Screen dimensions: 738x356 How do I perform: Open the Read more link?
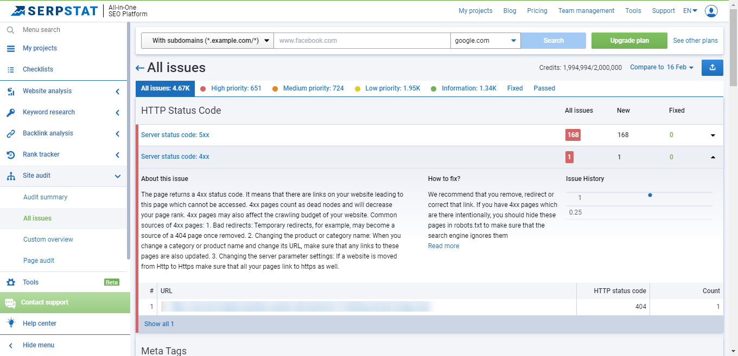(x=443, y=245)
